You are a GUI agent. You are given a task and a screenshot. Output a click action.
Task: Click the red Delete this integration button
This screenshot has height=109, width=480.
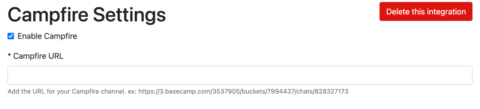tap(426, 12)
